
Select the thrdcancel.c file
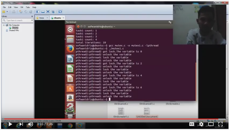[x=121, y=104]
